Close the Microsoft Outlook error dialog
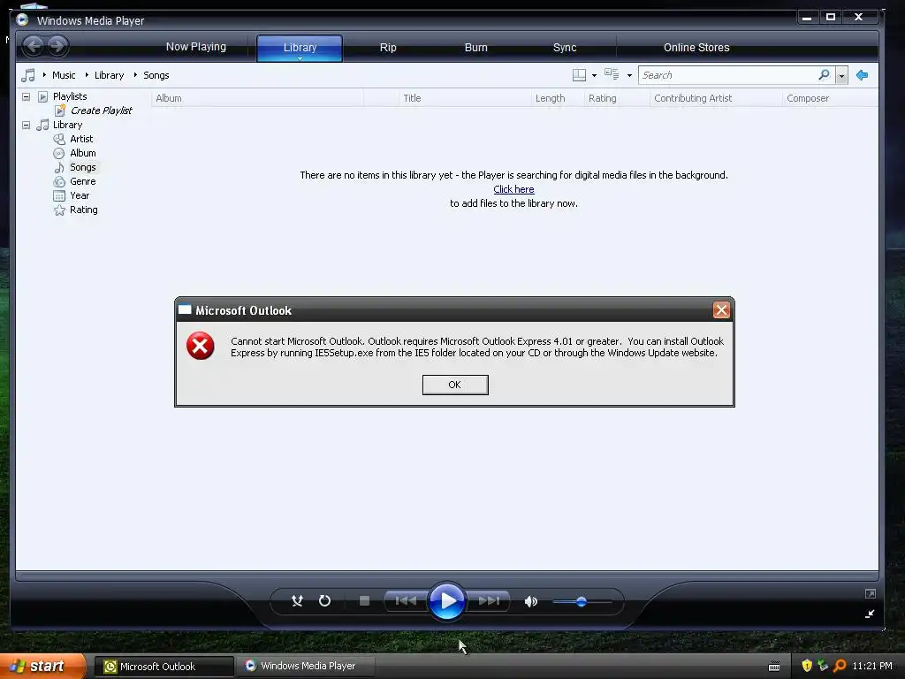Screen dimensions: 905x679 [721, 310]
